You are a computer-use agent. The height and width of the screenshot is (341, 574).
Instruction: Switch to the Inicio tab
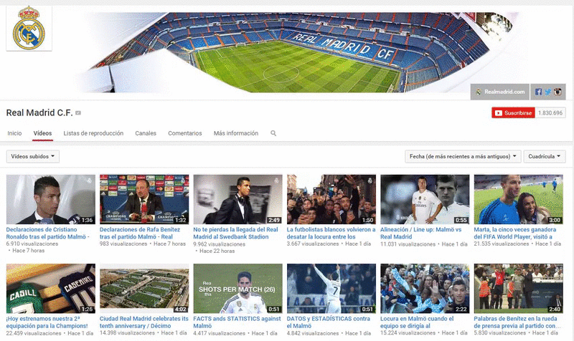[x=14, y=133]
